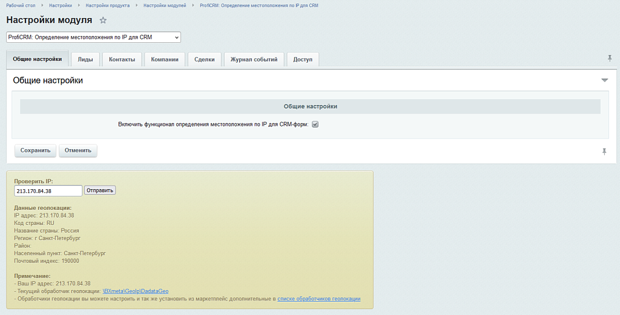Open the список обработчиков геолокации link
Image resolution: width=620 pixels, height=315 pixels.
tap(318, 299)
